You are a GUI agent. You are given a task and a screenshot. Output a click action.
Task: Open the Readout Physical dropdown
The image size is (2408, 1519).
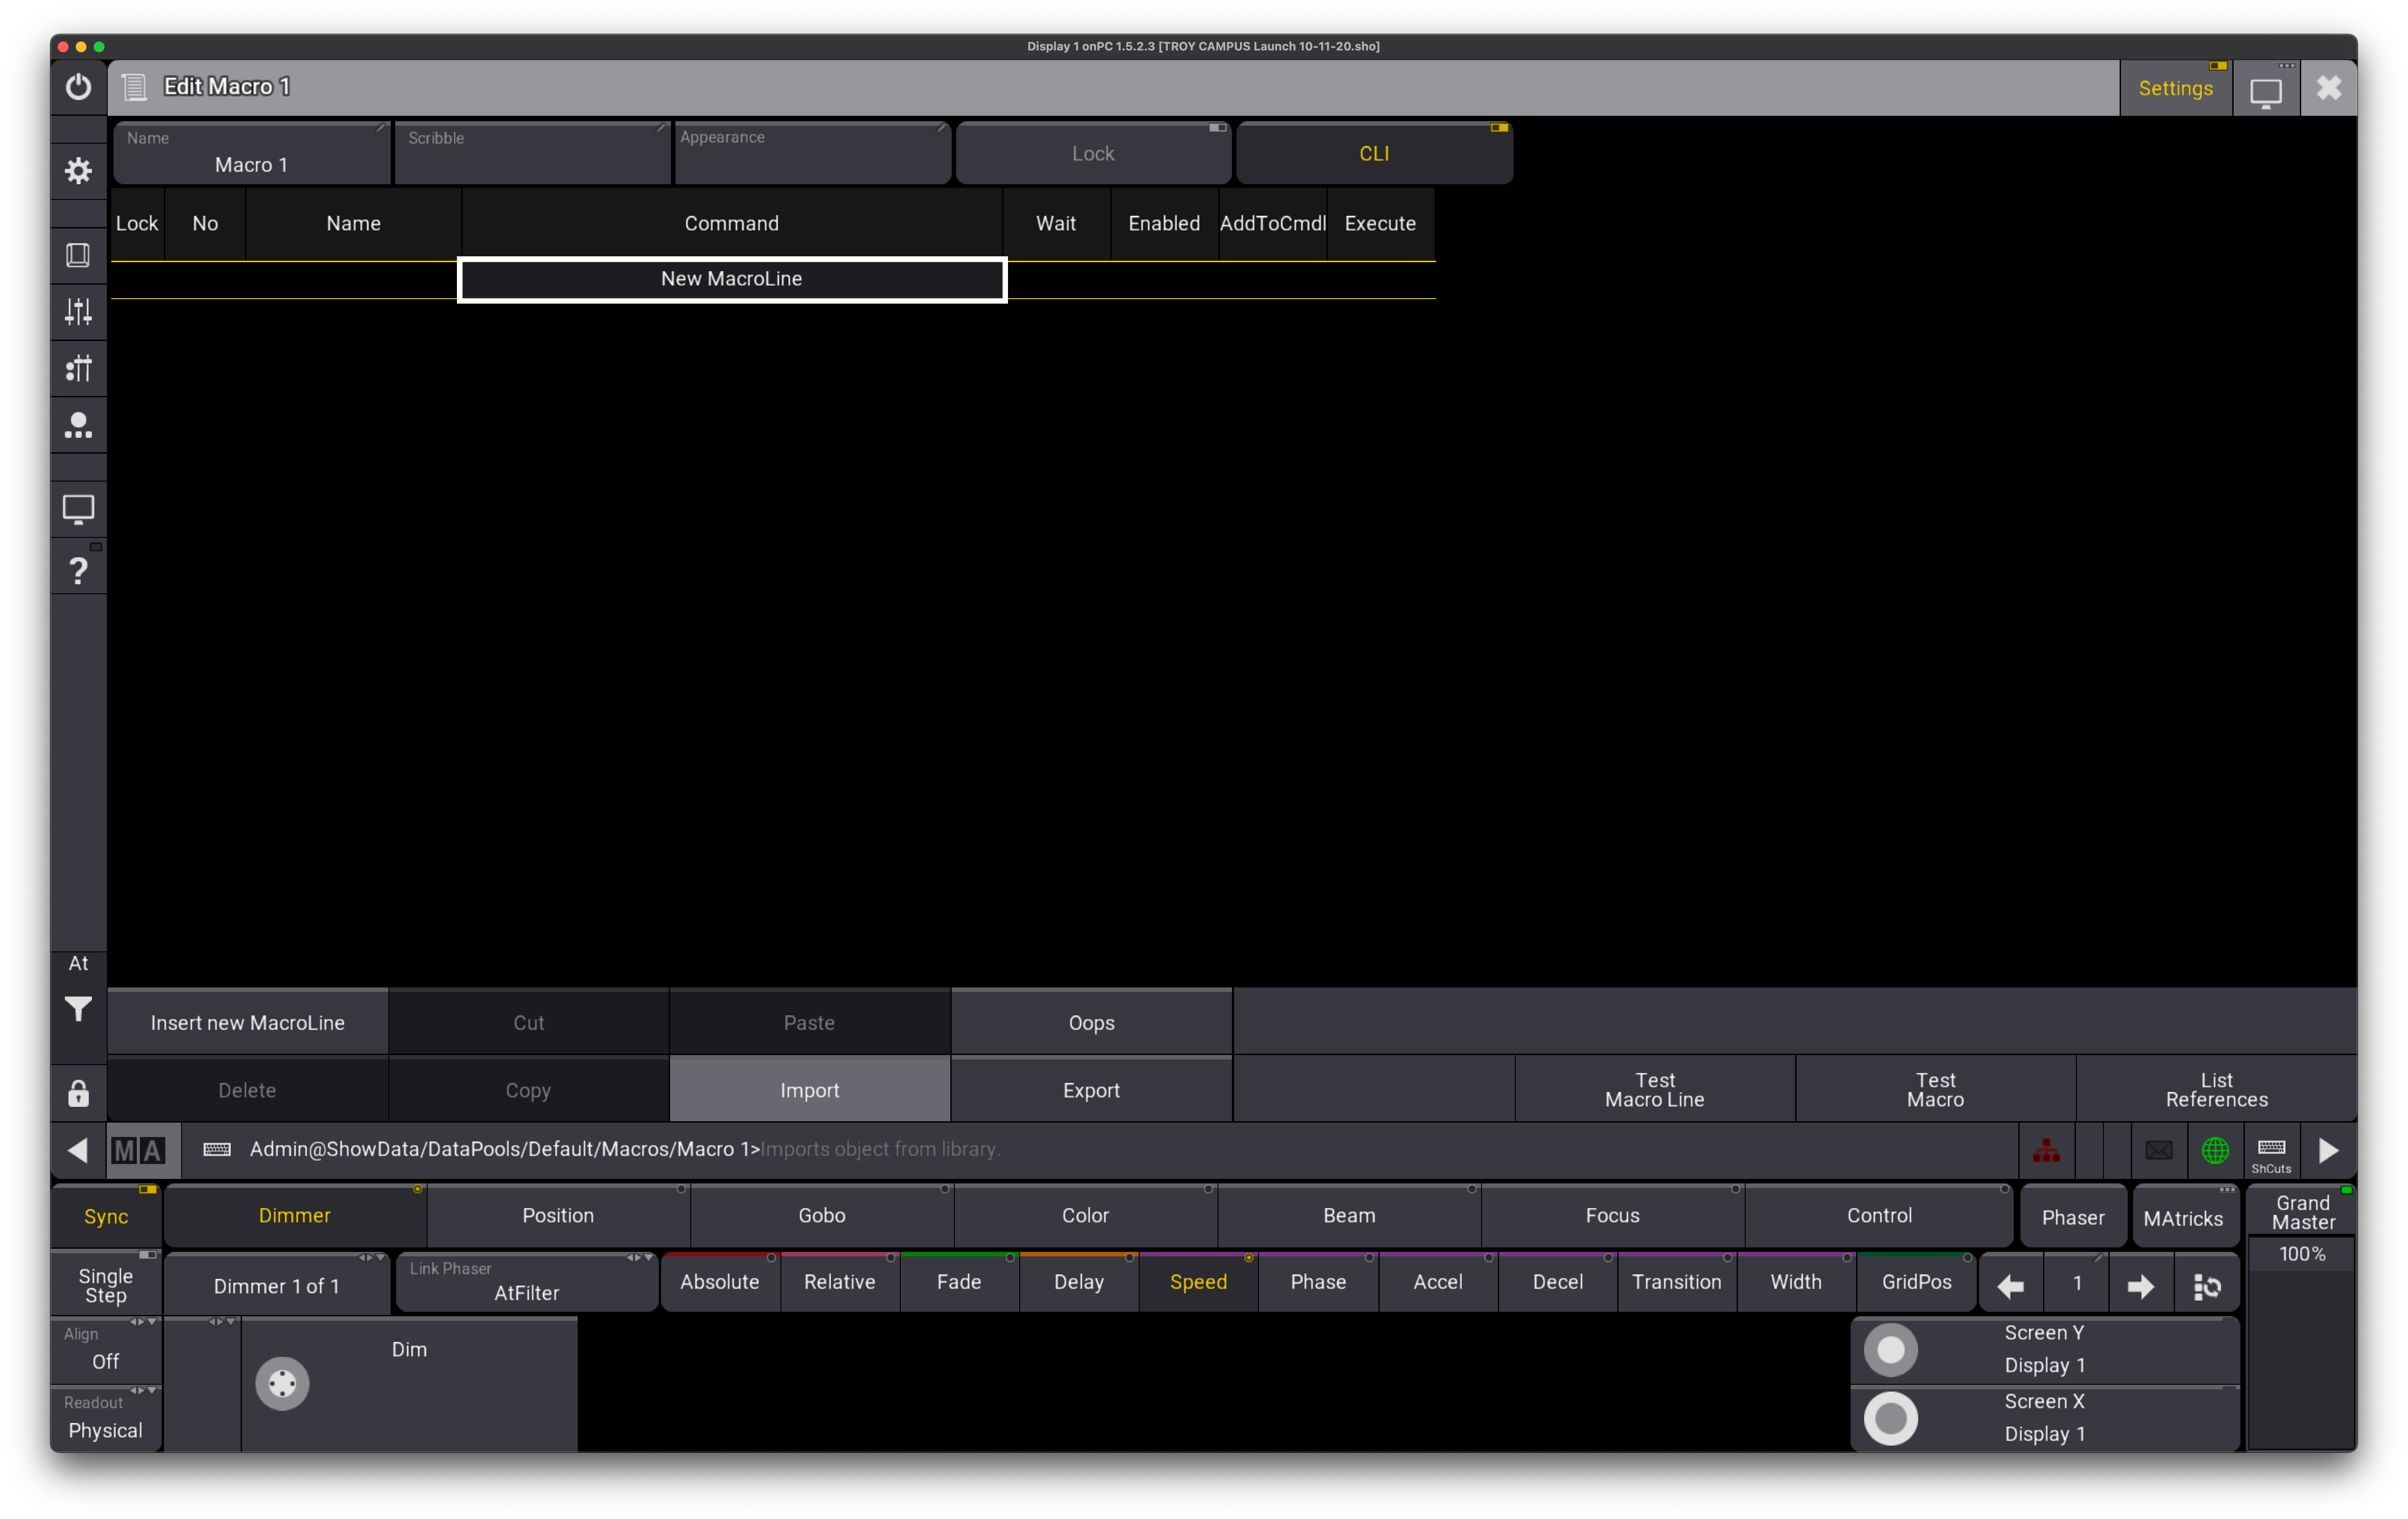click(x=106, y=1418)
